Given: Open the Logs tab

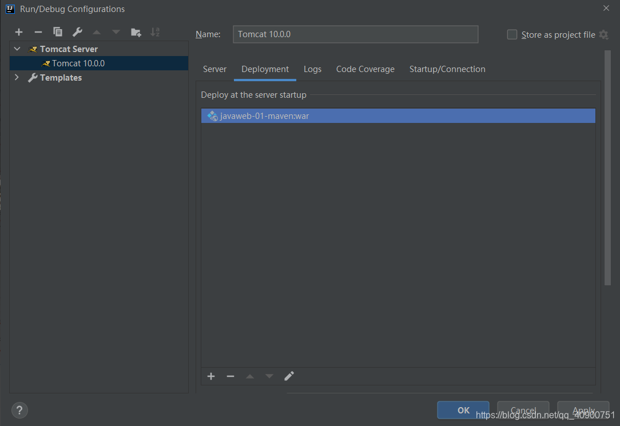Looking at the screenshot, I should [312, 69].
